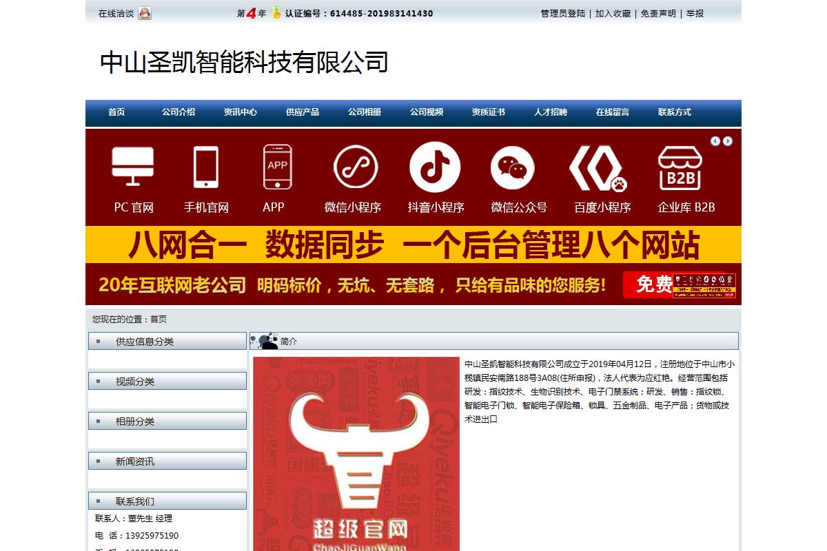This screenshot has height=551, width=827.
Task: Open 首页 in navigation bar
Action: pos(116,112)
